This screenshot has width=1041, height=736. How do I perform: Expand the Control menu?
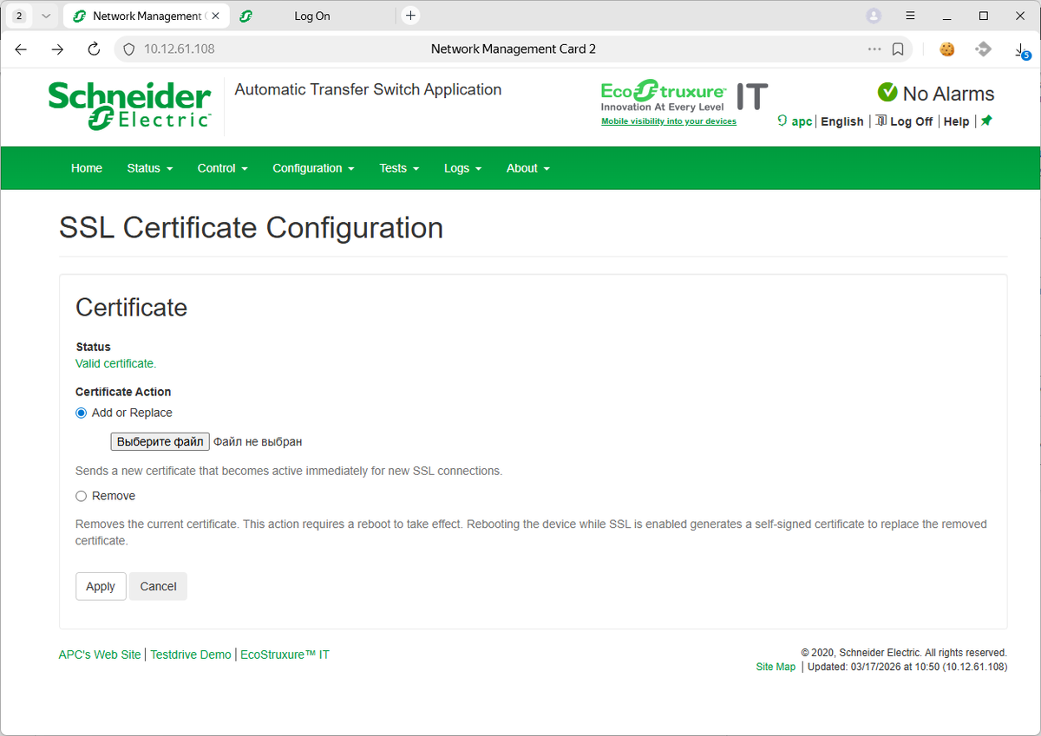click(222, 168)
